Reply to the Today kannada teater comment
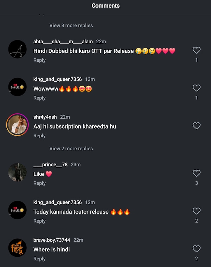The image size is (211, 267). pyautogui.click(x=39, y=221)
